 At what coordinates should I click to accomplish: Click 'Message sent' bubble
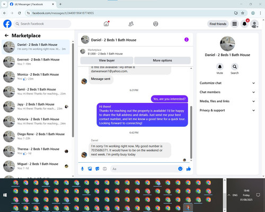click(101, 79)
